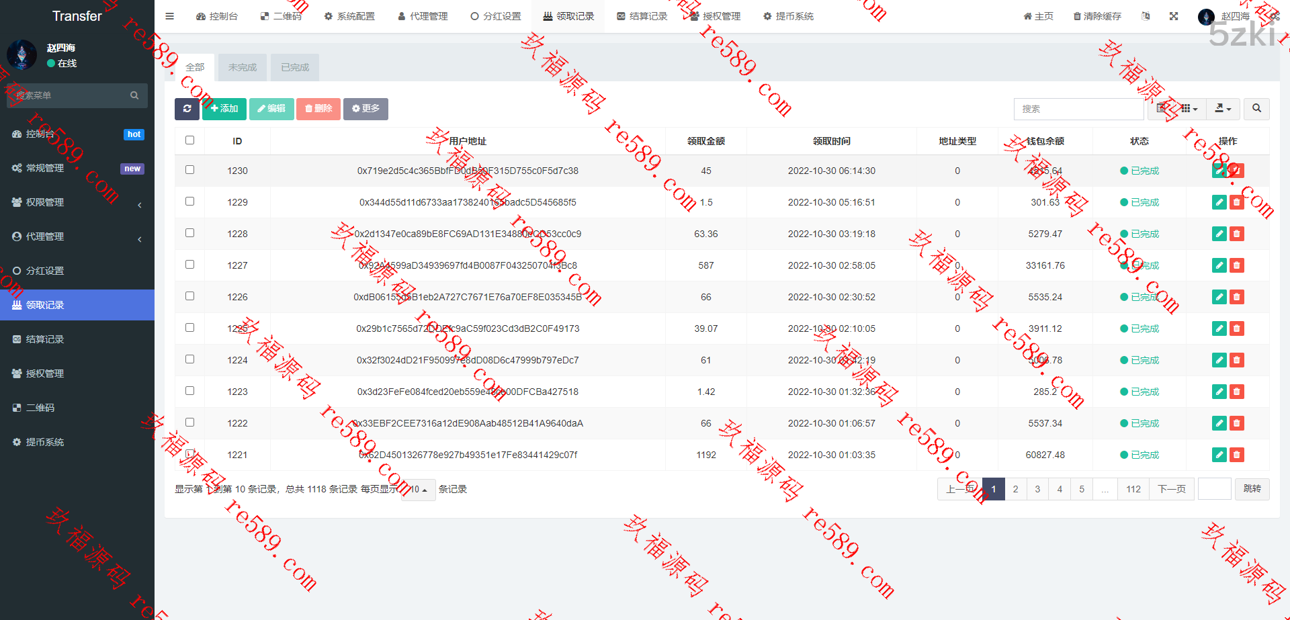Tick the checkbox for record 1230
1290x620 pixels.
click(x=189, y=170)
